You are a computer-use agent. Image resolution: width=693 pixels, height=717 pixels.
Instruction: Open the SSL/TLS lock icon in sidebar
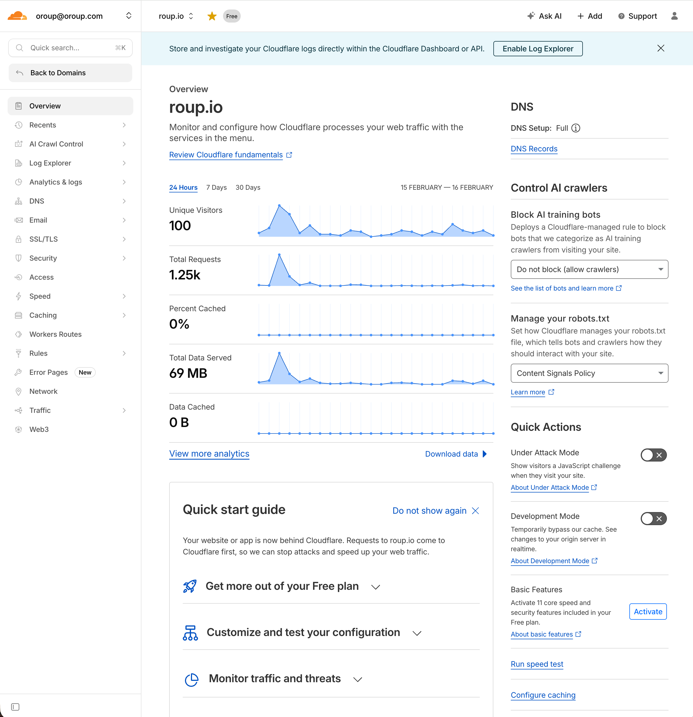click(18, 239)
